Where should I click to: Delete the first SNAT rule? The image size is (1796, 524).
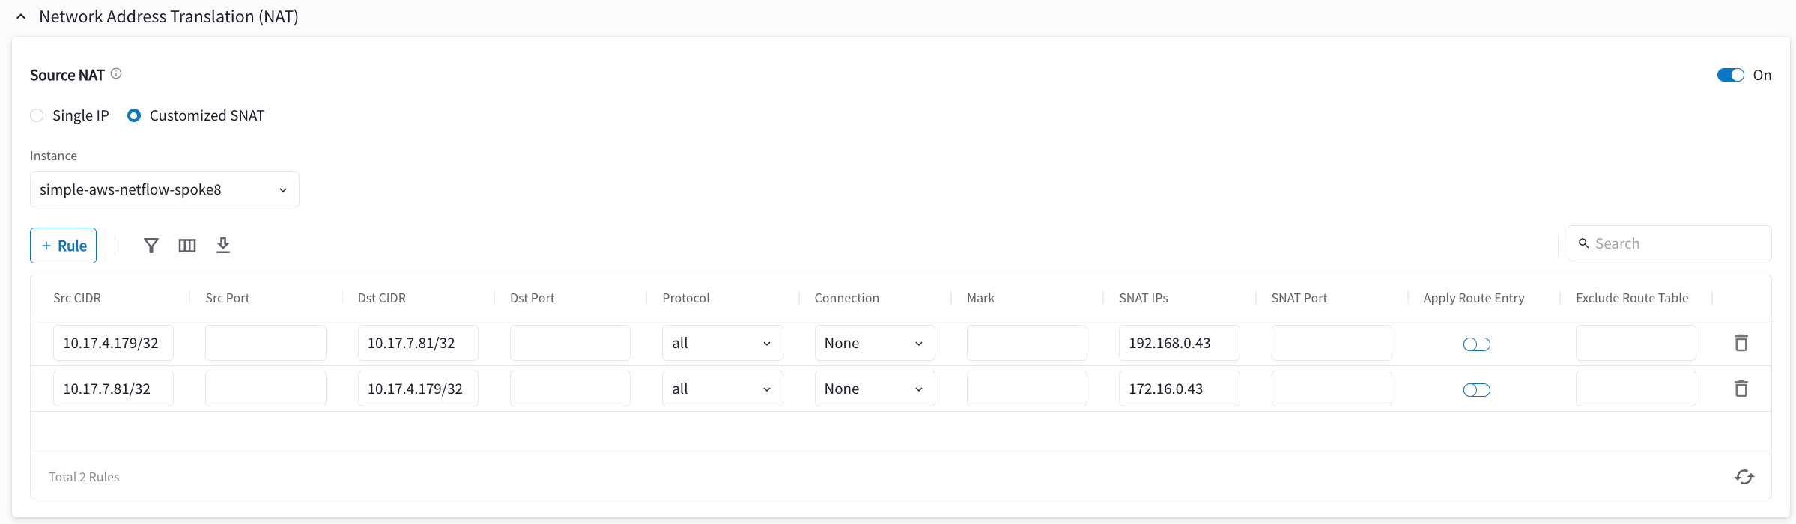coord(1741,343)
